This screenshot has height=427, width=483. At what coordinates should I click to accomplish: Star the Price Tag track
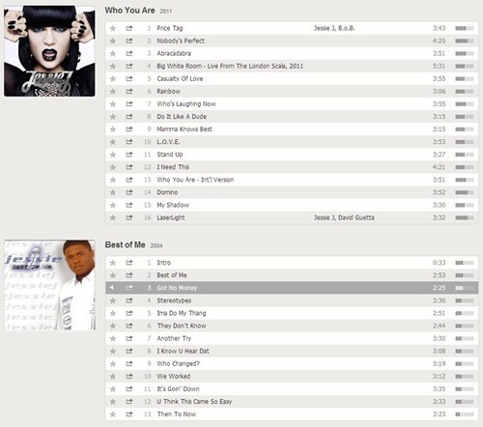(113, 28)
